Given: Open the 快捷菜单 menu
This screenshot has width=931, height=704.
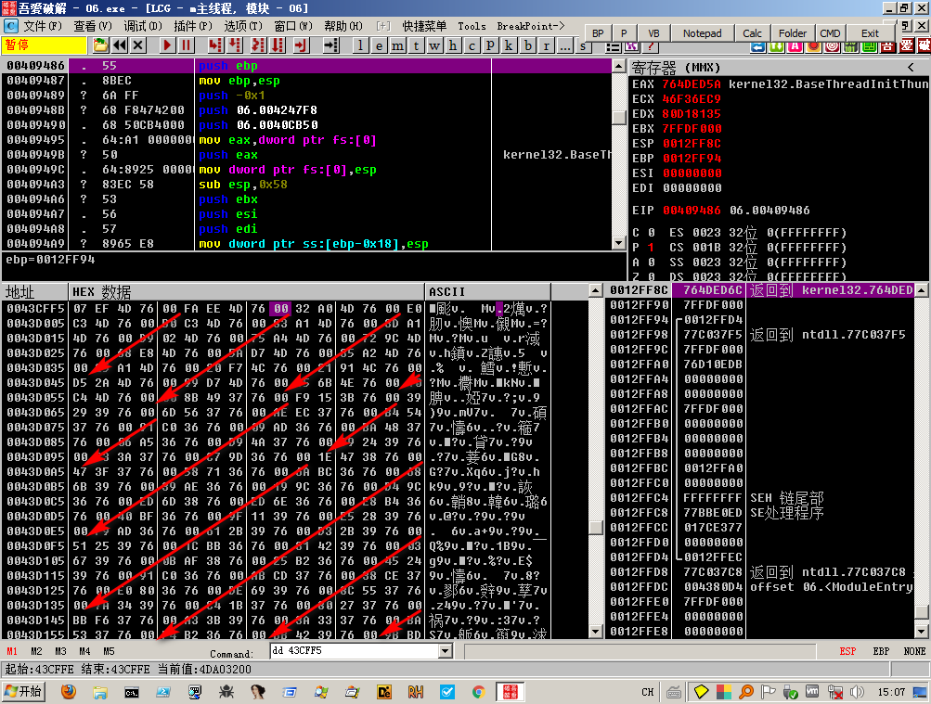Looking at the screenshot, I should coord(424,26).
